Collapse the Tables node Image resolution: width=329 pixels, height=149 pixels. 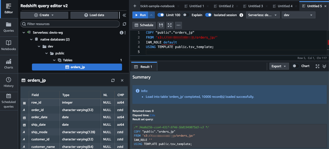[54, 60]
